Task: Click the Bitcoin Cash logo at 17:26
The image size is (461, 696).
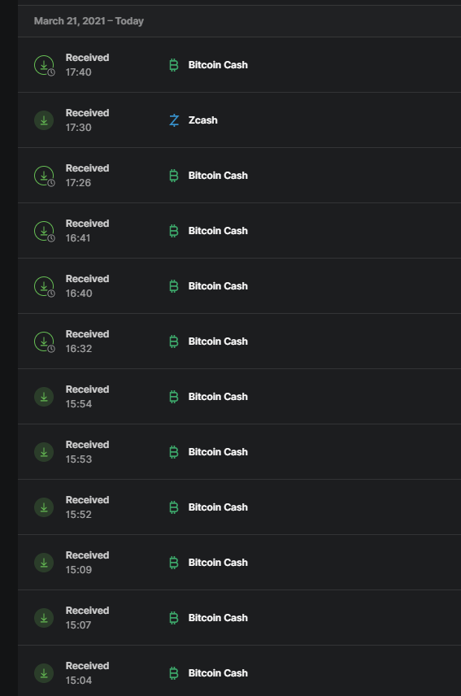Action: [174, 176]
